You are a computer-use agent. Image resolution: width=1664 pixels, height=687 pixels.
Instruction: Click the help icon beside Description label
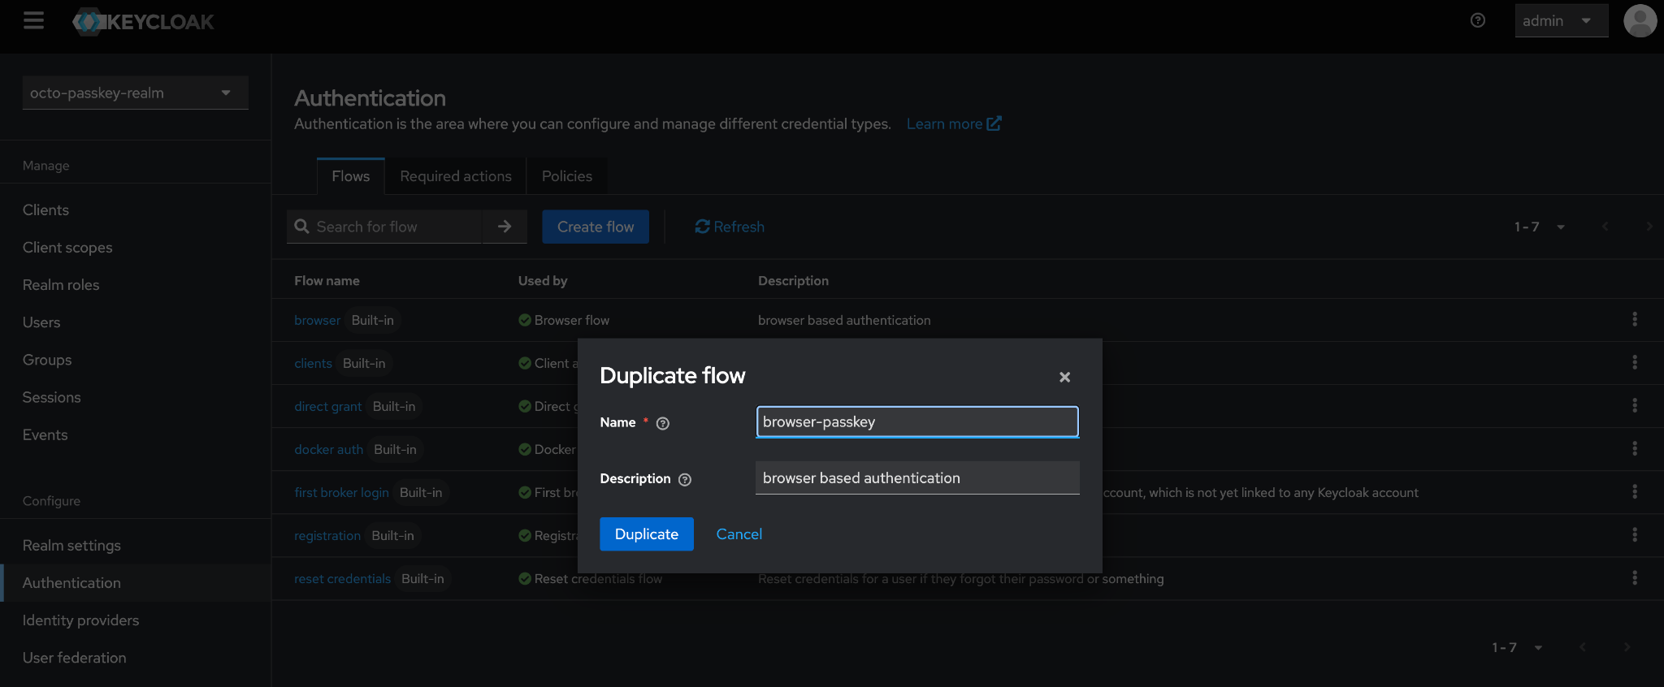pos(685,479)
